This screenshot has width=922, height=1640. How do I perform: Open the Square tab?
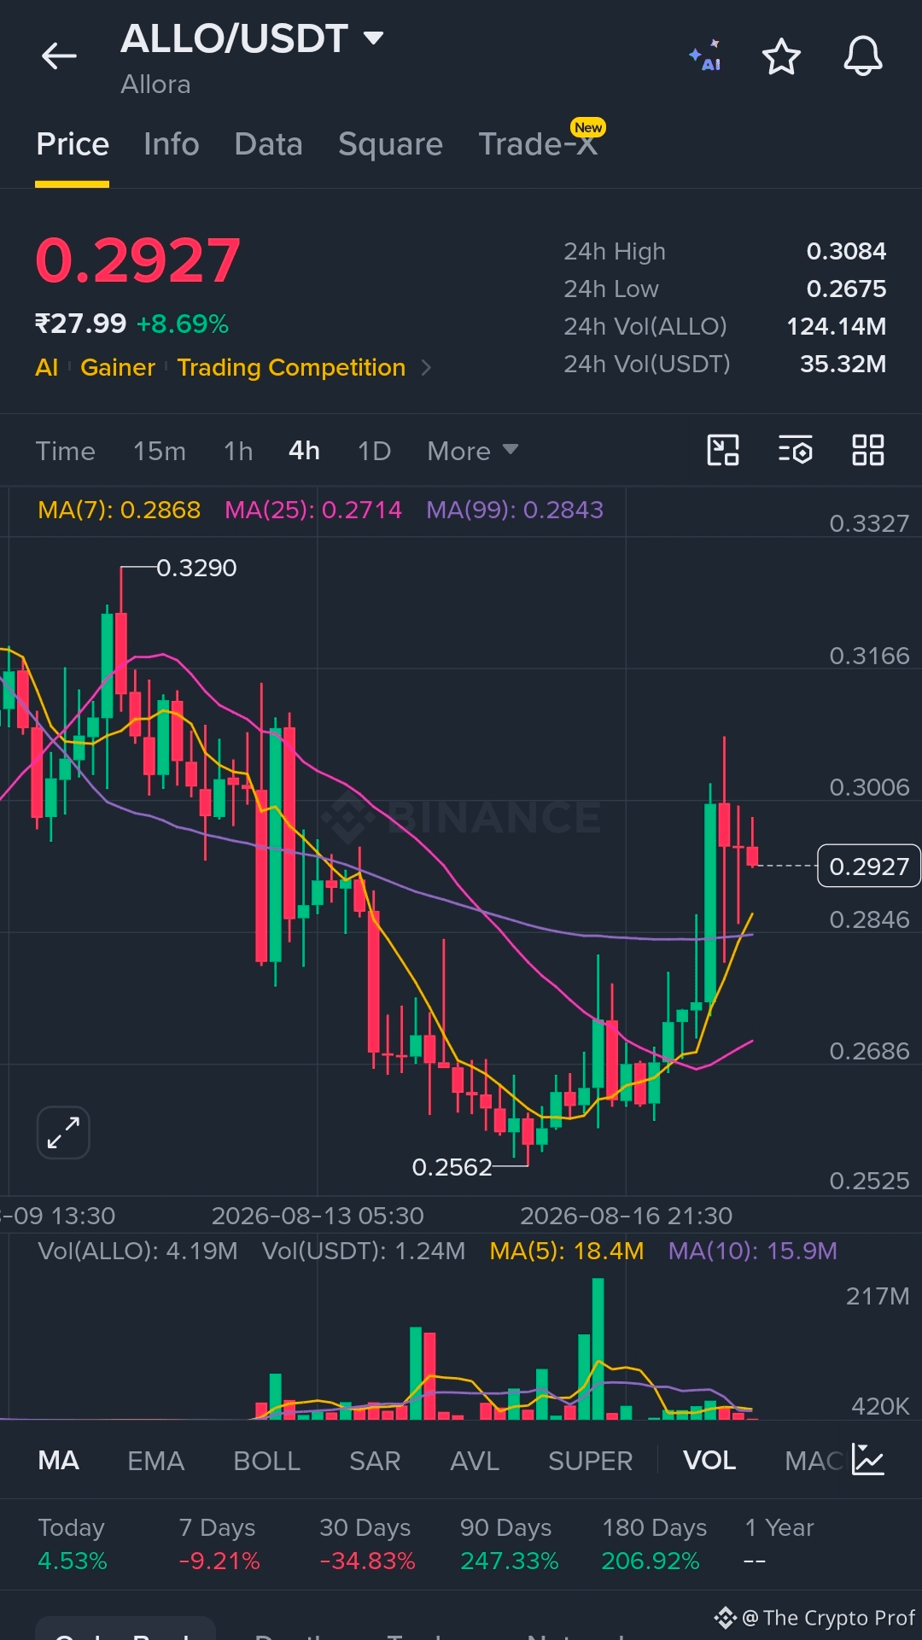tap(390, 144)
